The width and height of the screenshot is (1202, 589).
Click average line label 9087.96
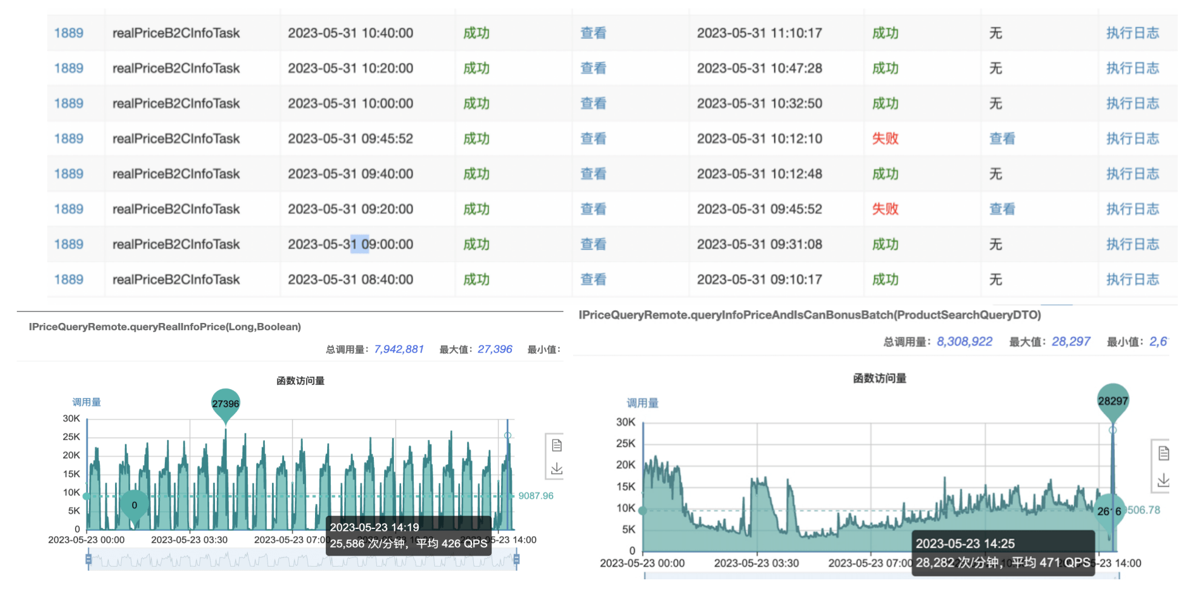pyautogui.click(x=536, y=496)
